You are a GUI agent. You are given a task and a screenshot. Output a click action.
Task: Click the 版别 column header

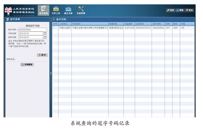pyautogui.click(x=176, y=24)
